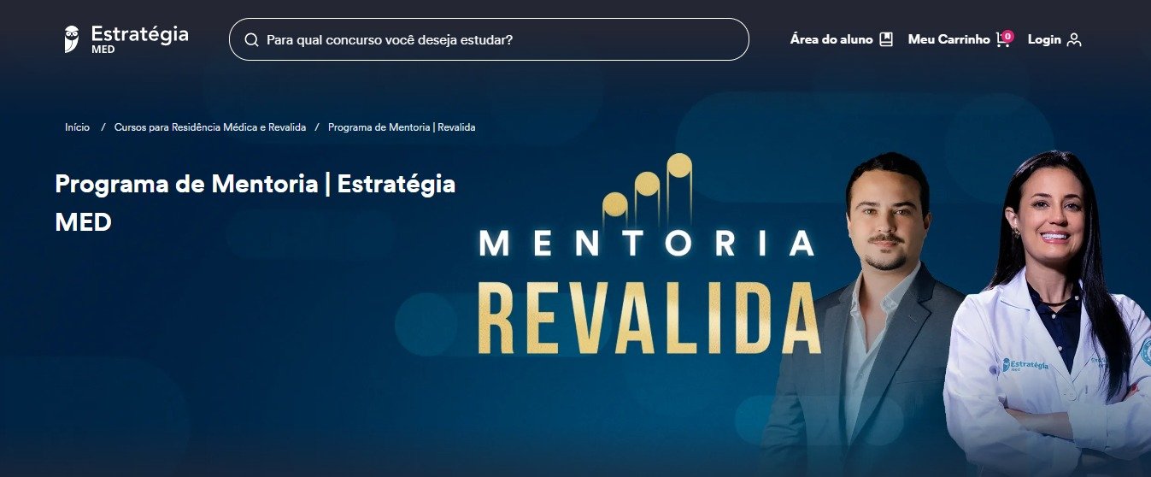Viewport: 1151px width, 477px height.
Task: Click the pink cart count badge
Action: [1008, 36]
